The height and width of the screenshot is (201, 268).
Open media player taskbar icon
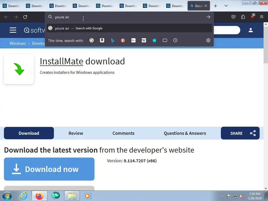point(88,196)
